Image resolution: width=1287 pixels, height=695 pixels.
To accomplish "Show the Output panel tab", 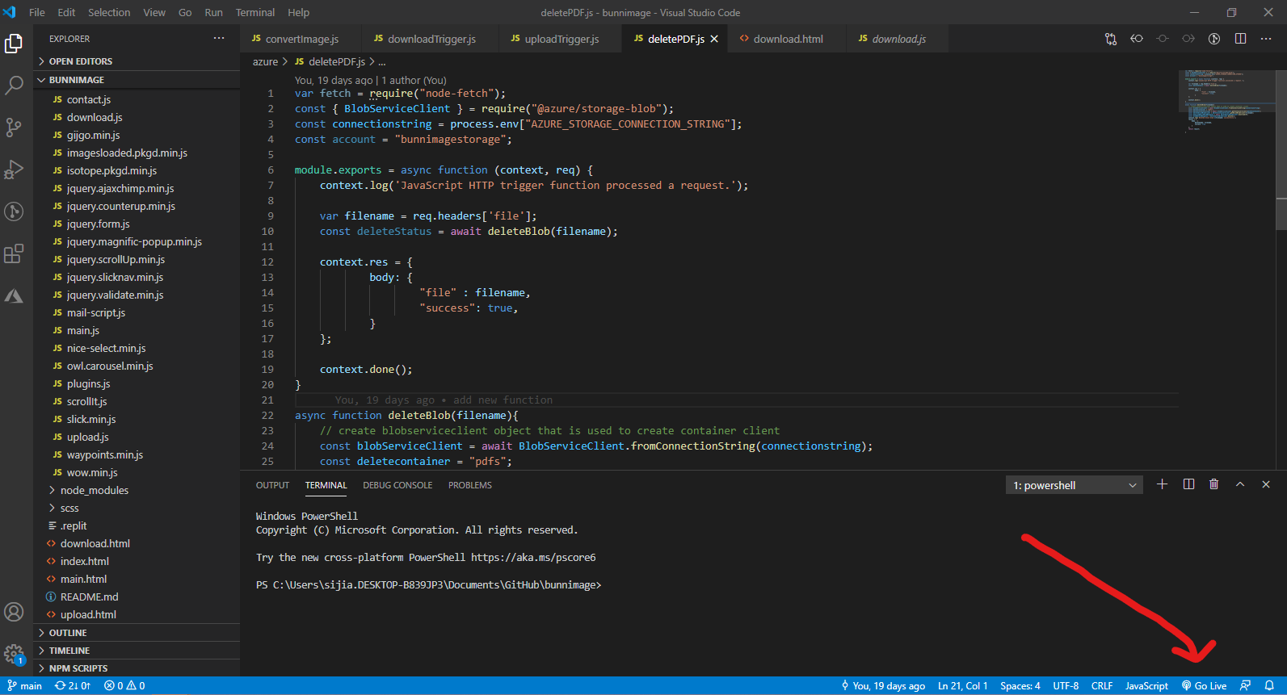I will (x=272, y=485).
